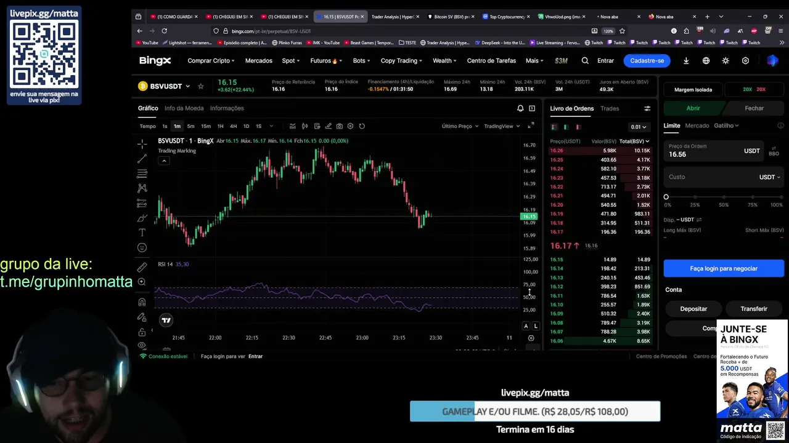Switch to Info da Moeda tab
789x443 pixels.
tap(184, 108)
